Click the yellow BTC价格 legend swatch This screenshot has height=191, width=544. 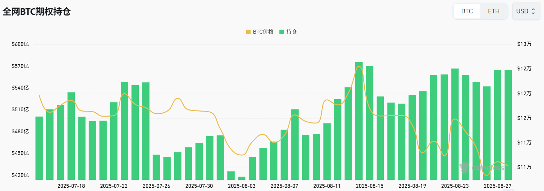[248, 32]
